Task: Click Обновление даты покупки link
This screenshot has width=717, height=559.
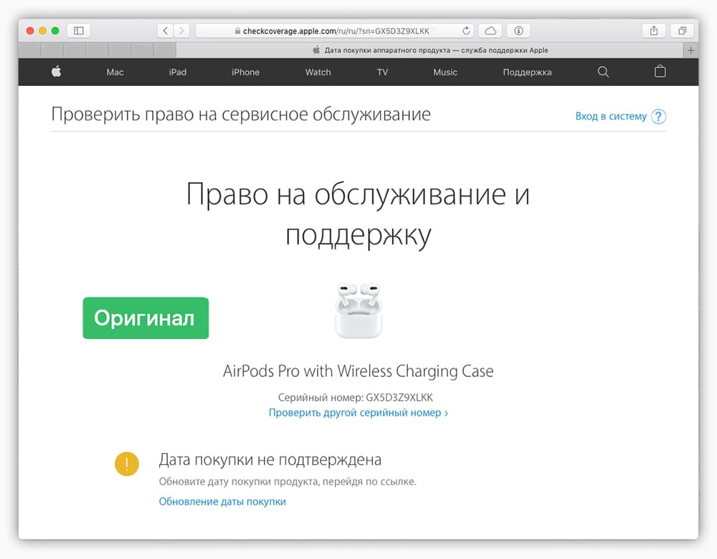Action: pyautogui.click(x=222, y=502)
